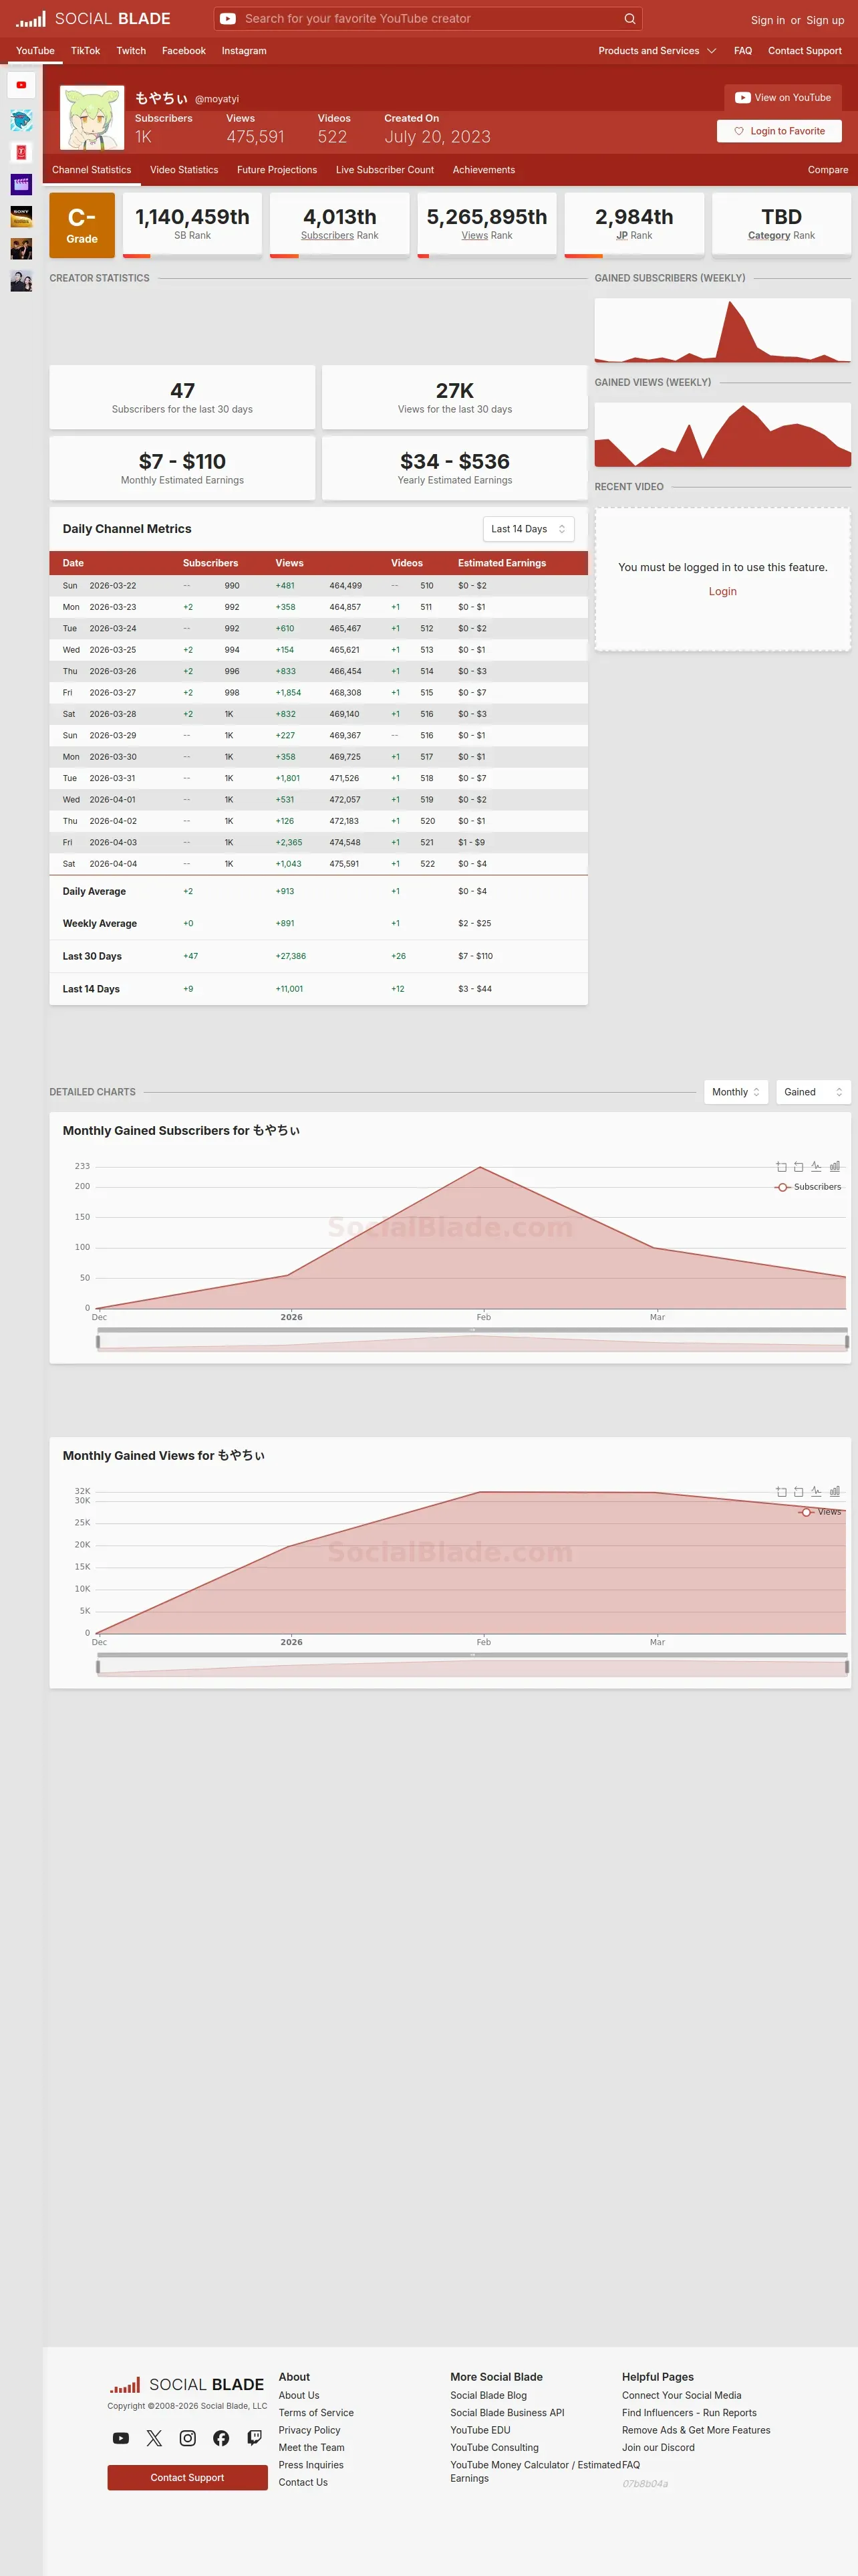Viewport: 858px width, 2576px height.
Task: Click Contact Support in the header
Action: tap(805, 51)
